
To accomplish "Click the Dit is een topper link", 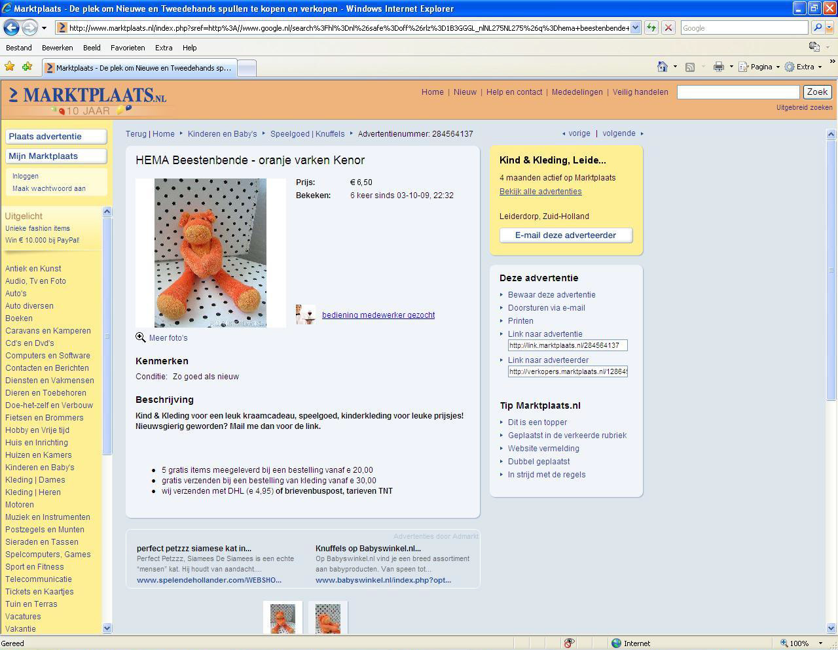I will [x=537, y=422].
